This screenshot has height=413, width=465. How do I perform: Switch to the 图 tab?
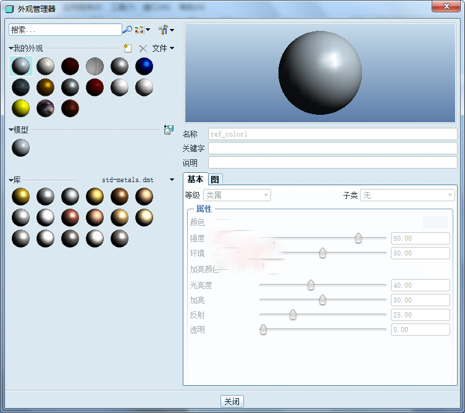click(x=215, y=179)
